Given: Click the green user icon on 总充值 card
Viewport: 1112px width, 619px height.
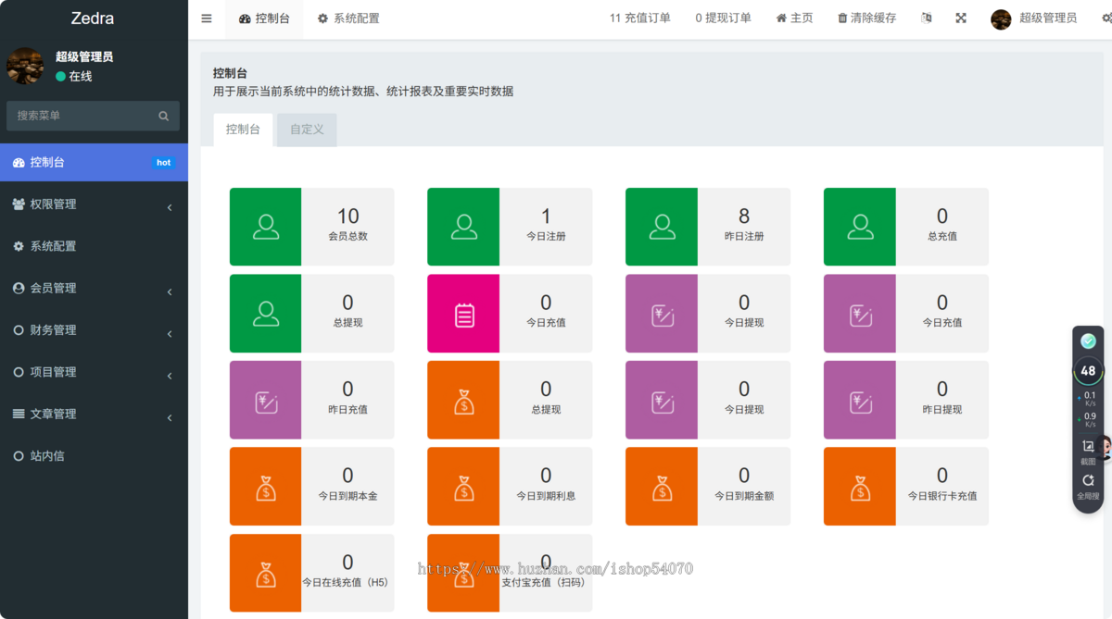Looking at the screenshot, I should (x=860, y=227).
